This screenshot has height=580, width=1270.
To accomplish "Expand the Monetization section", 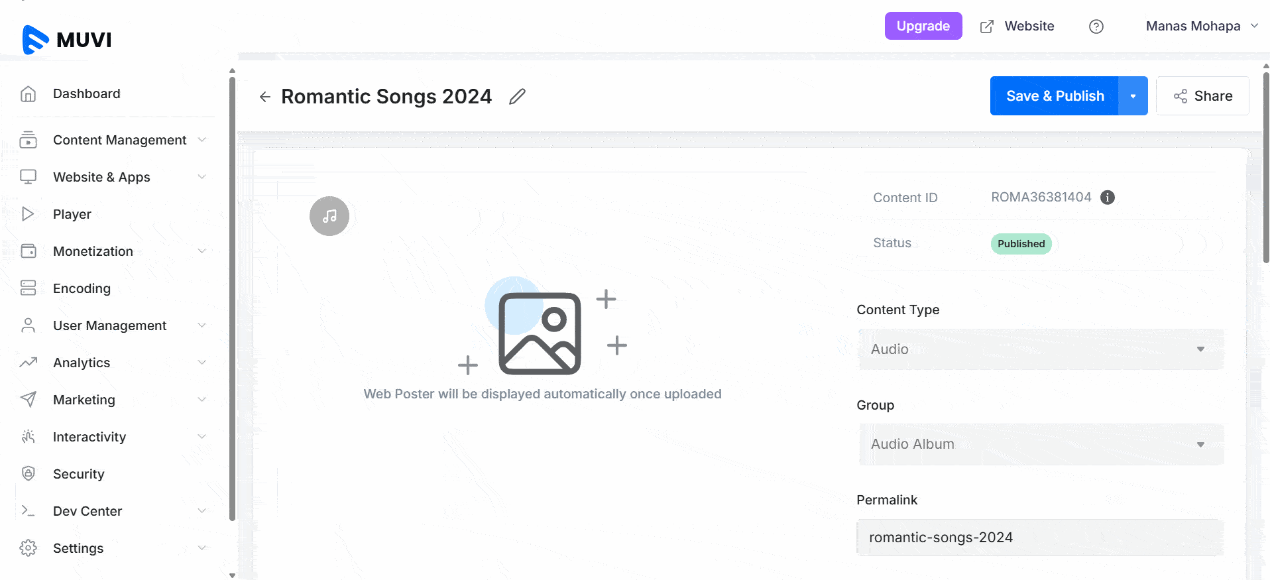I will [x=93, y=251].
